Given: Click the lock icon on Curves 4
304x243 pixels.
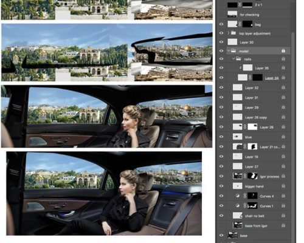Looking at the screenshot, I should [283, 196].
